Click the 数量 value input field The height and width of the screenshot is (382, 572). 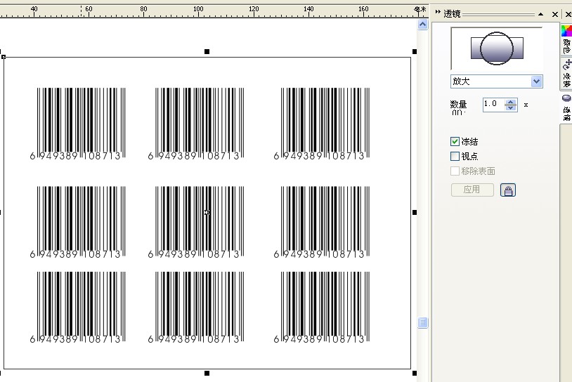click(x=493, y=104)
